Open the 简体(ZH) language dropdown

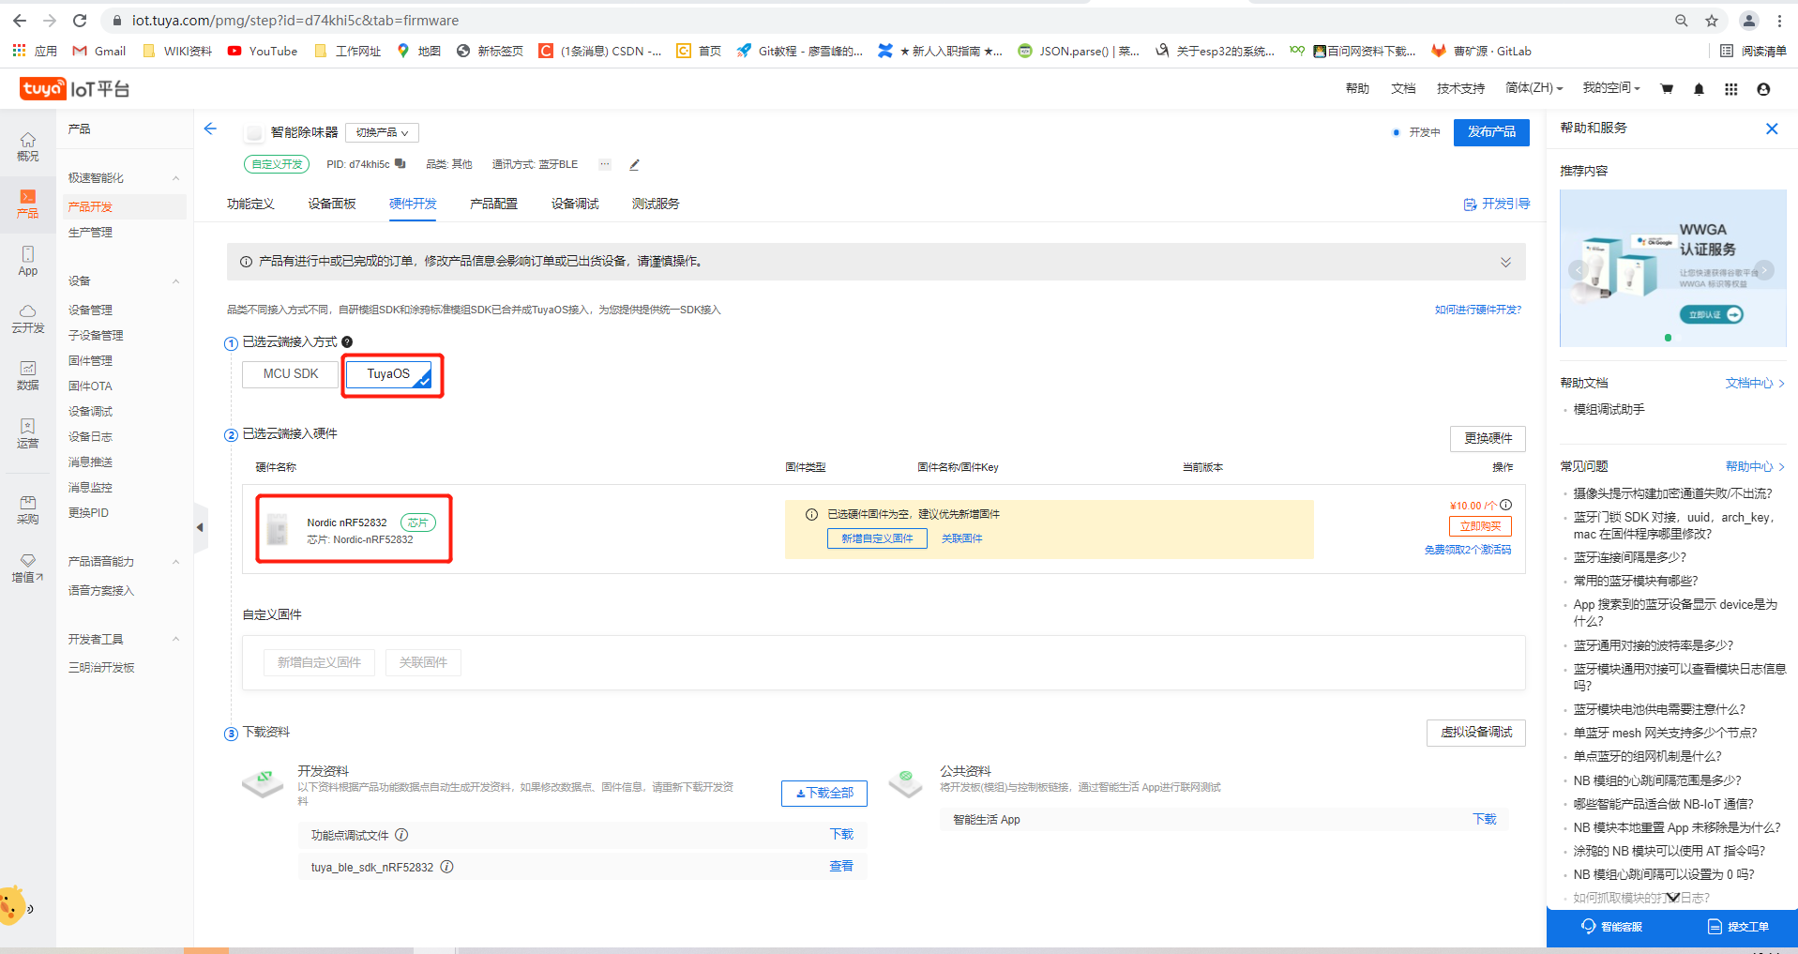point(1534,88)
